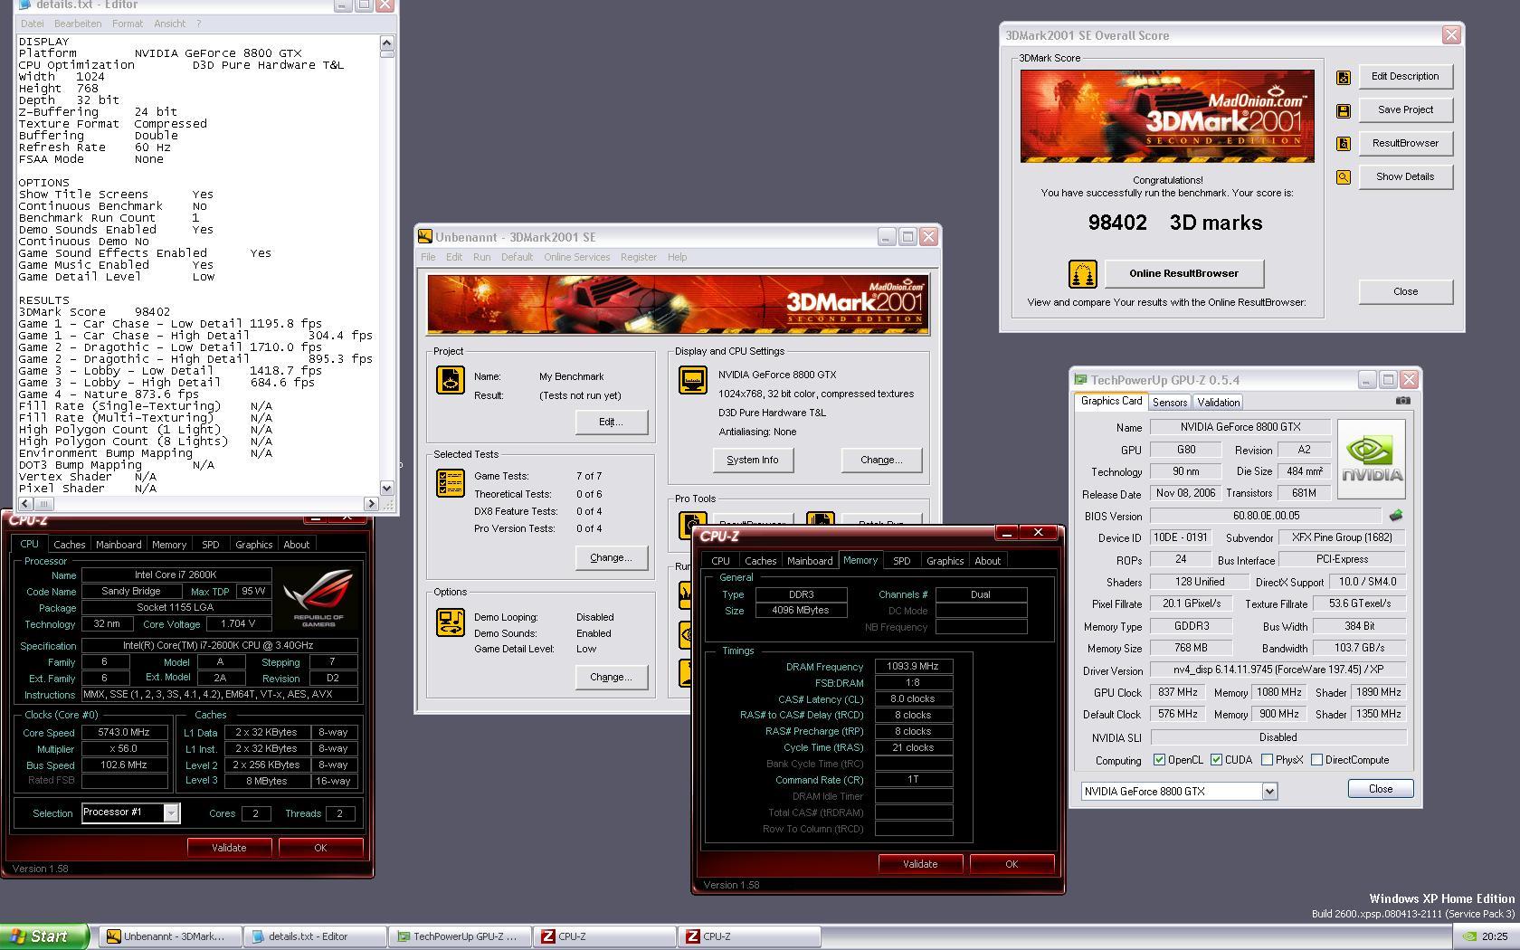This screenshot has height=950, width=1520.
Task: Click the ResultBrowser icon in score window
Action: pyautogui.click(x=1344, y=144)
